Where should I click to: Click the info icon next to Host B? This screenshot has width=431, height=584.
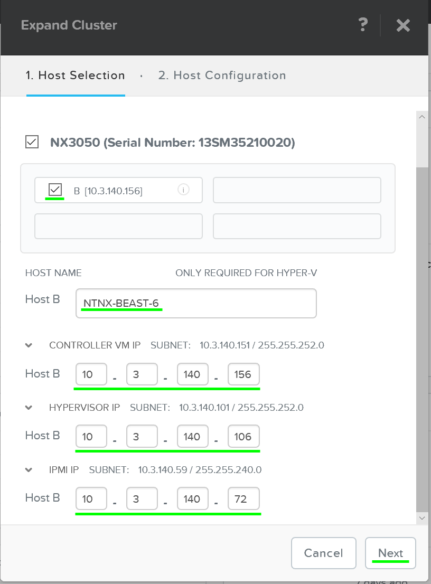[183, 189]
